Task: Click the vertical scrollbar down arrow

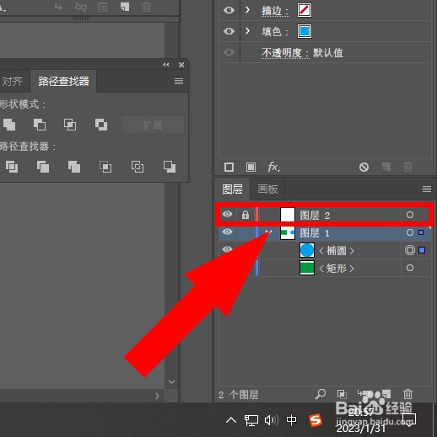Action: click(x=171, y=381)
